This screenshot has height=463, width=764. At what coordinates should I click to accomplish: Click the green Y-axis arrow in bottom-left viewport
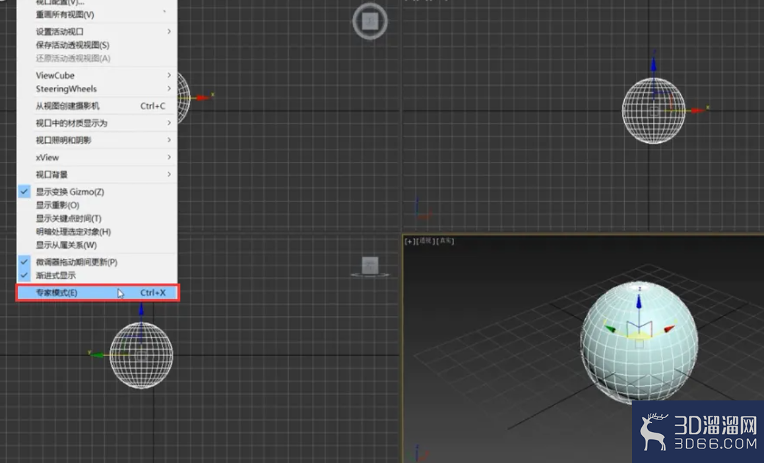pyautogui.click(x=96, y=354)
